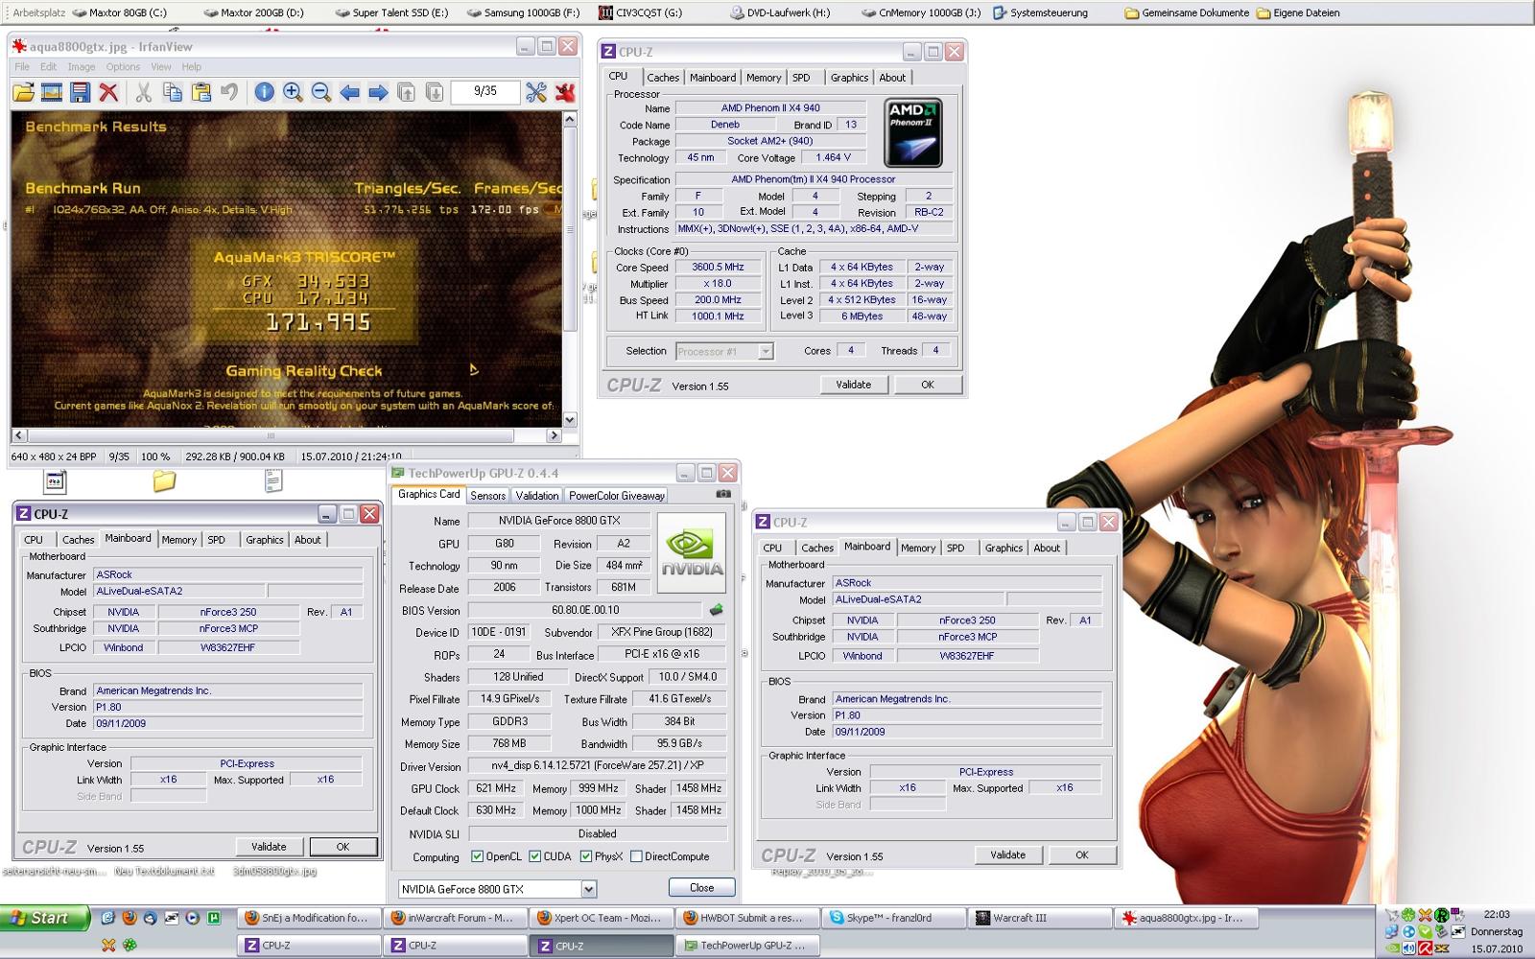Show image information with blue info icon
1535x959 pixels.
(x=264, y=92)
